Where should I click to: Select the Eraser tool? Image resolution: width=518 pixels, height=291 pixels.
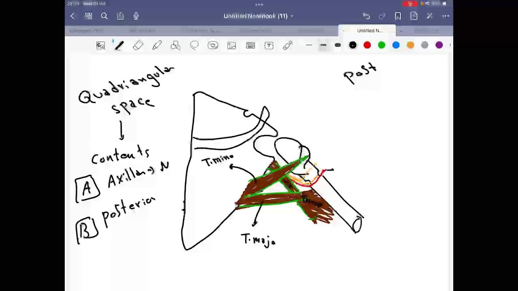click(138, 46)
